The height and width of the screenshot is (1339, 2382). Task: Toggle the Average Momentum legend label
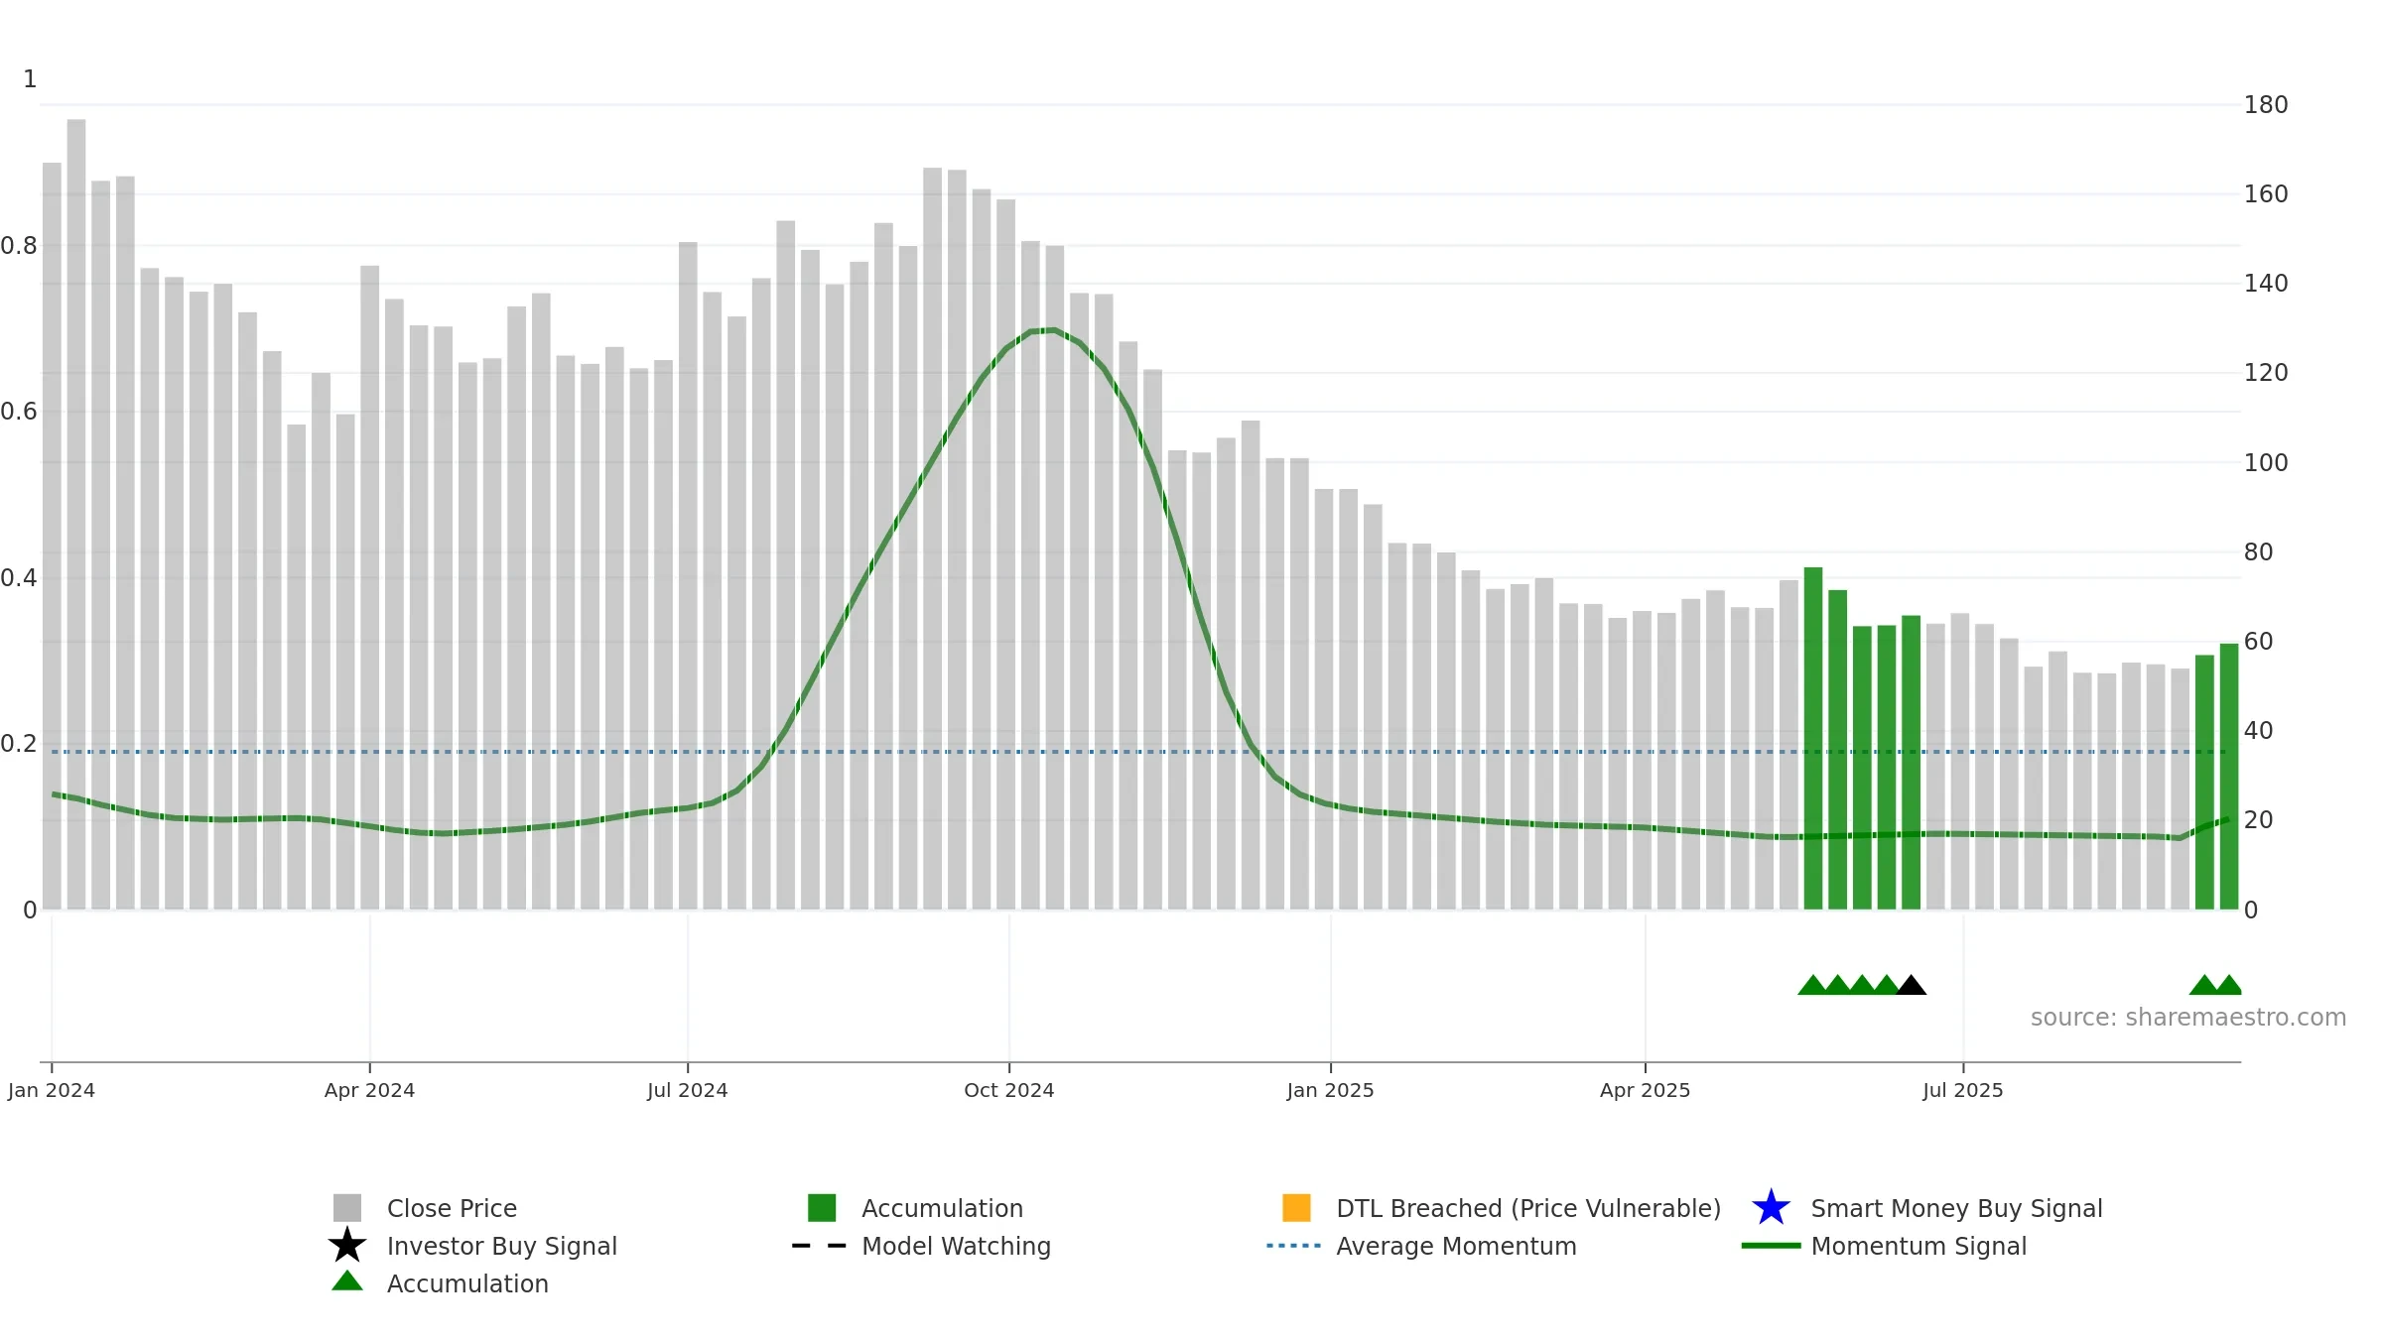tap(1456, 1246)
